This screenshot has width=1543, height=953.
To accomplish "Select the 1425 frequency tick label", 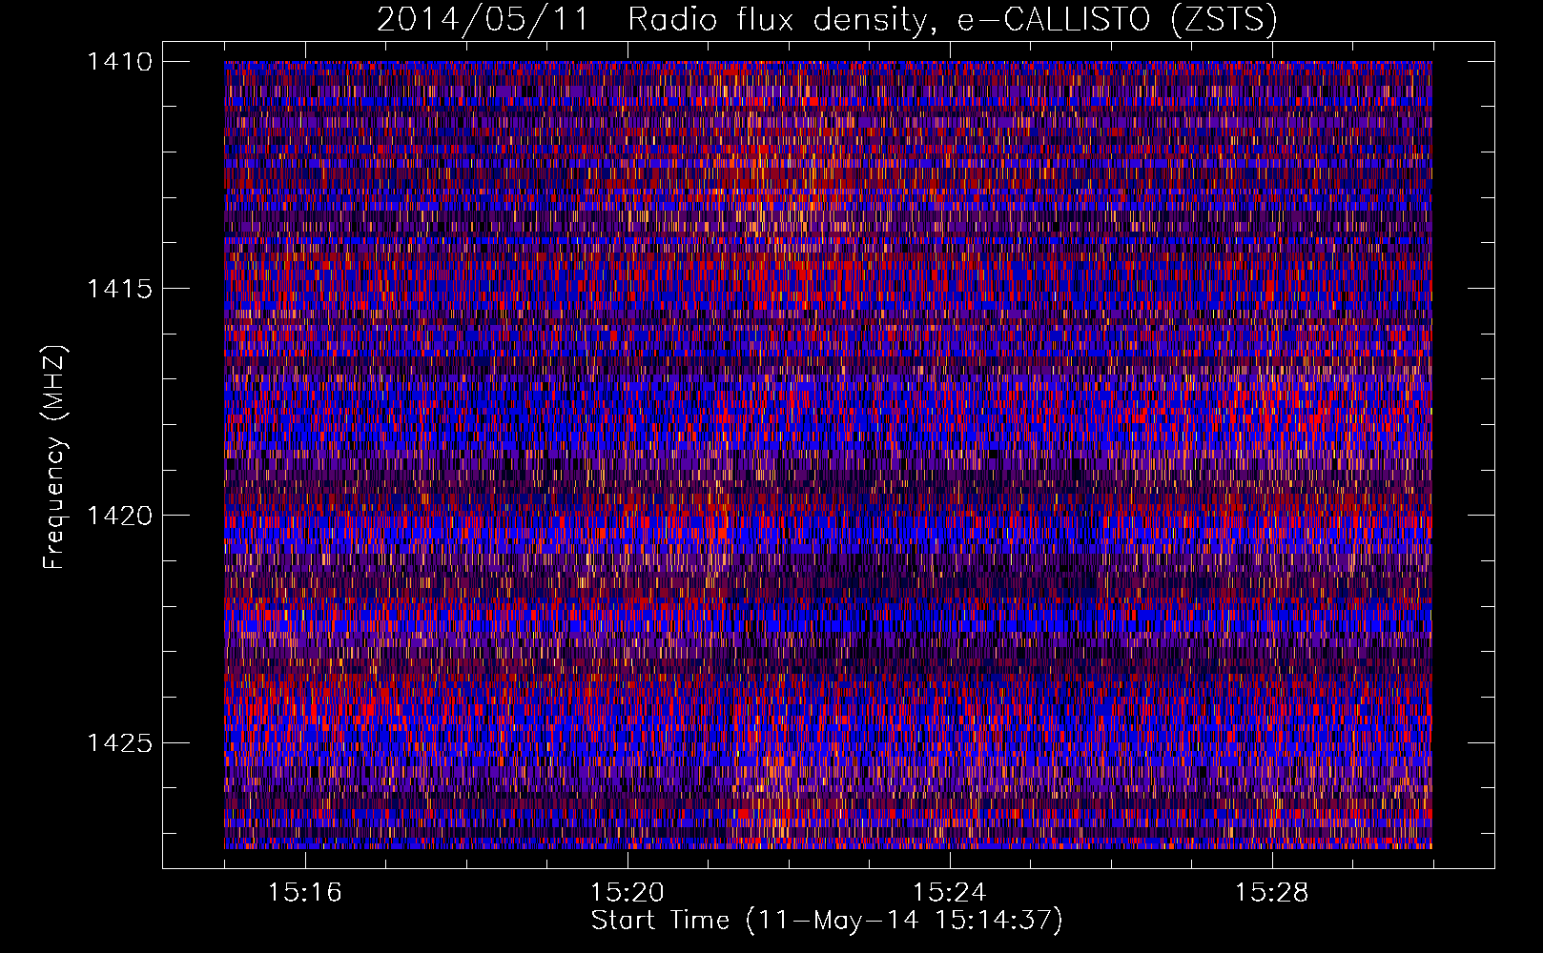I will [x=119, y=742].
